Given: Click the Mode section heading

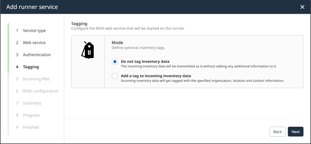Looking at the screenshot, I should pos(117,43).
